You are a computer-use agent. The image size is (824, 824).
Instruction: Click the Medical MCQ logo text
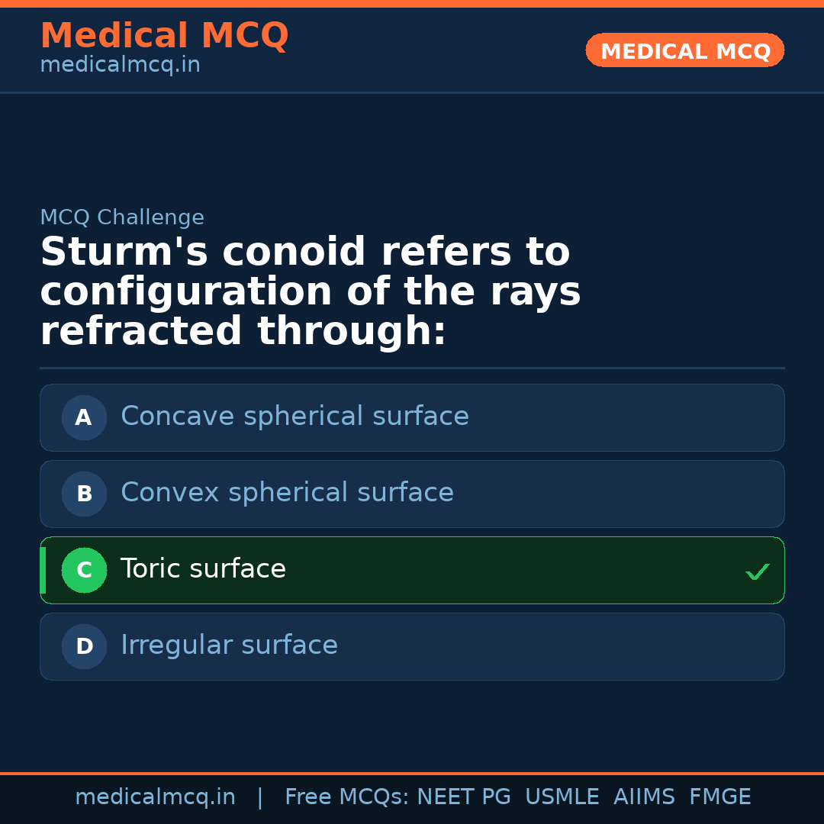click(x=164, y=35)
